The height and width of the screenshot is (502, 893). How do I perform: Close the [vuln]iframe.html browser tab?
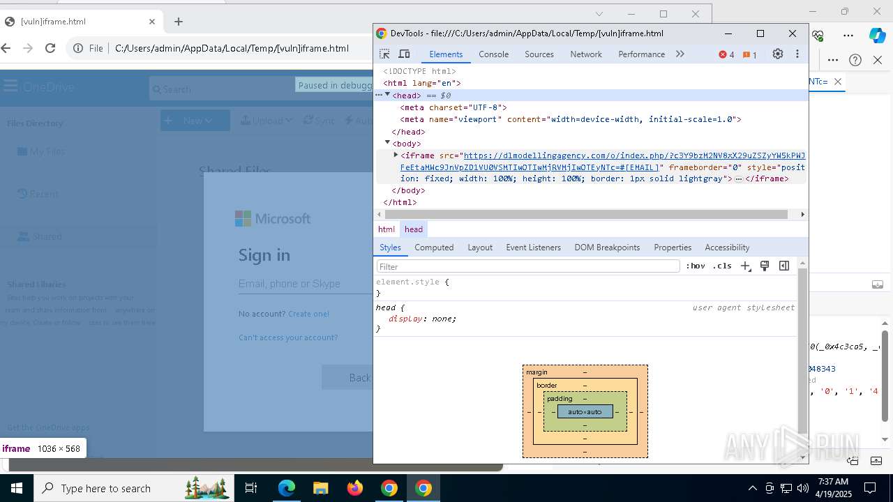coord(152,22)
